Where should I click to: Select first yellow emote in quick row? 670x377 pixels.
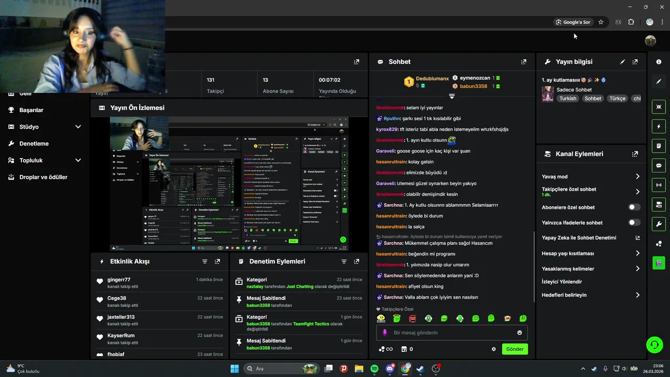click(381, 318)
